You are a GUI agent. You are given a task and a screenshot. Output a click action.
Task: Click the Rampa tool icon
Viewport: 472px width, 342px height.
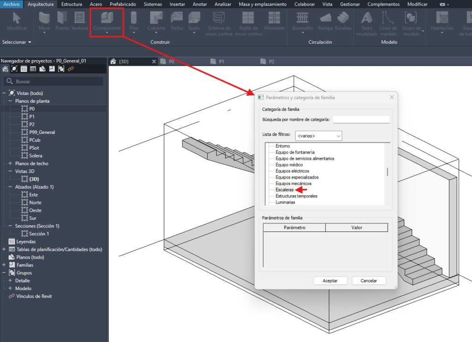coord(325,20)
